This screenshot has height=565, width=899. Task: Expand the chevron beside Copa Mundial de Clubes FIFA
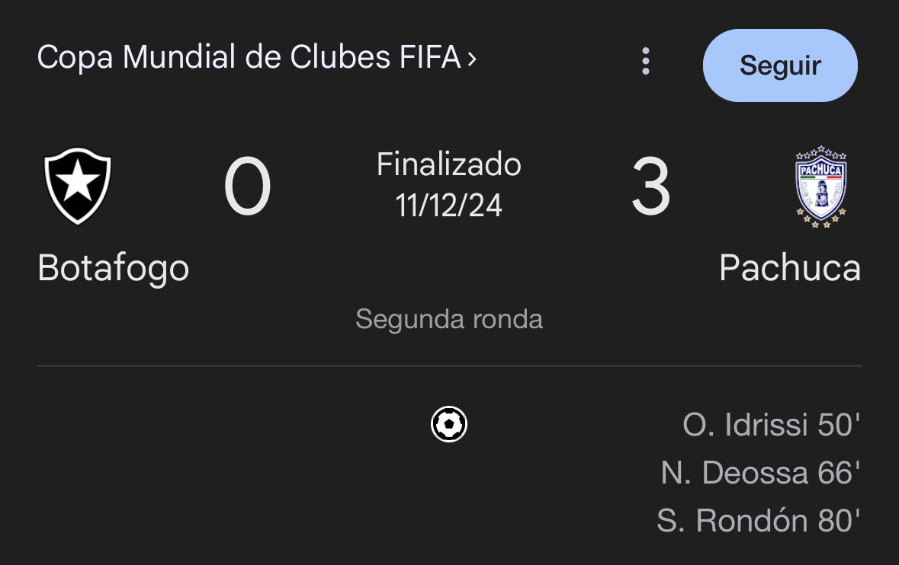pyautogui.click(x=472, y=59)
